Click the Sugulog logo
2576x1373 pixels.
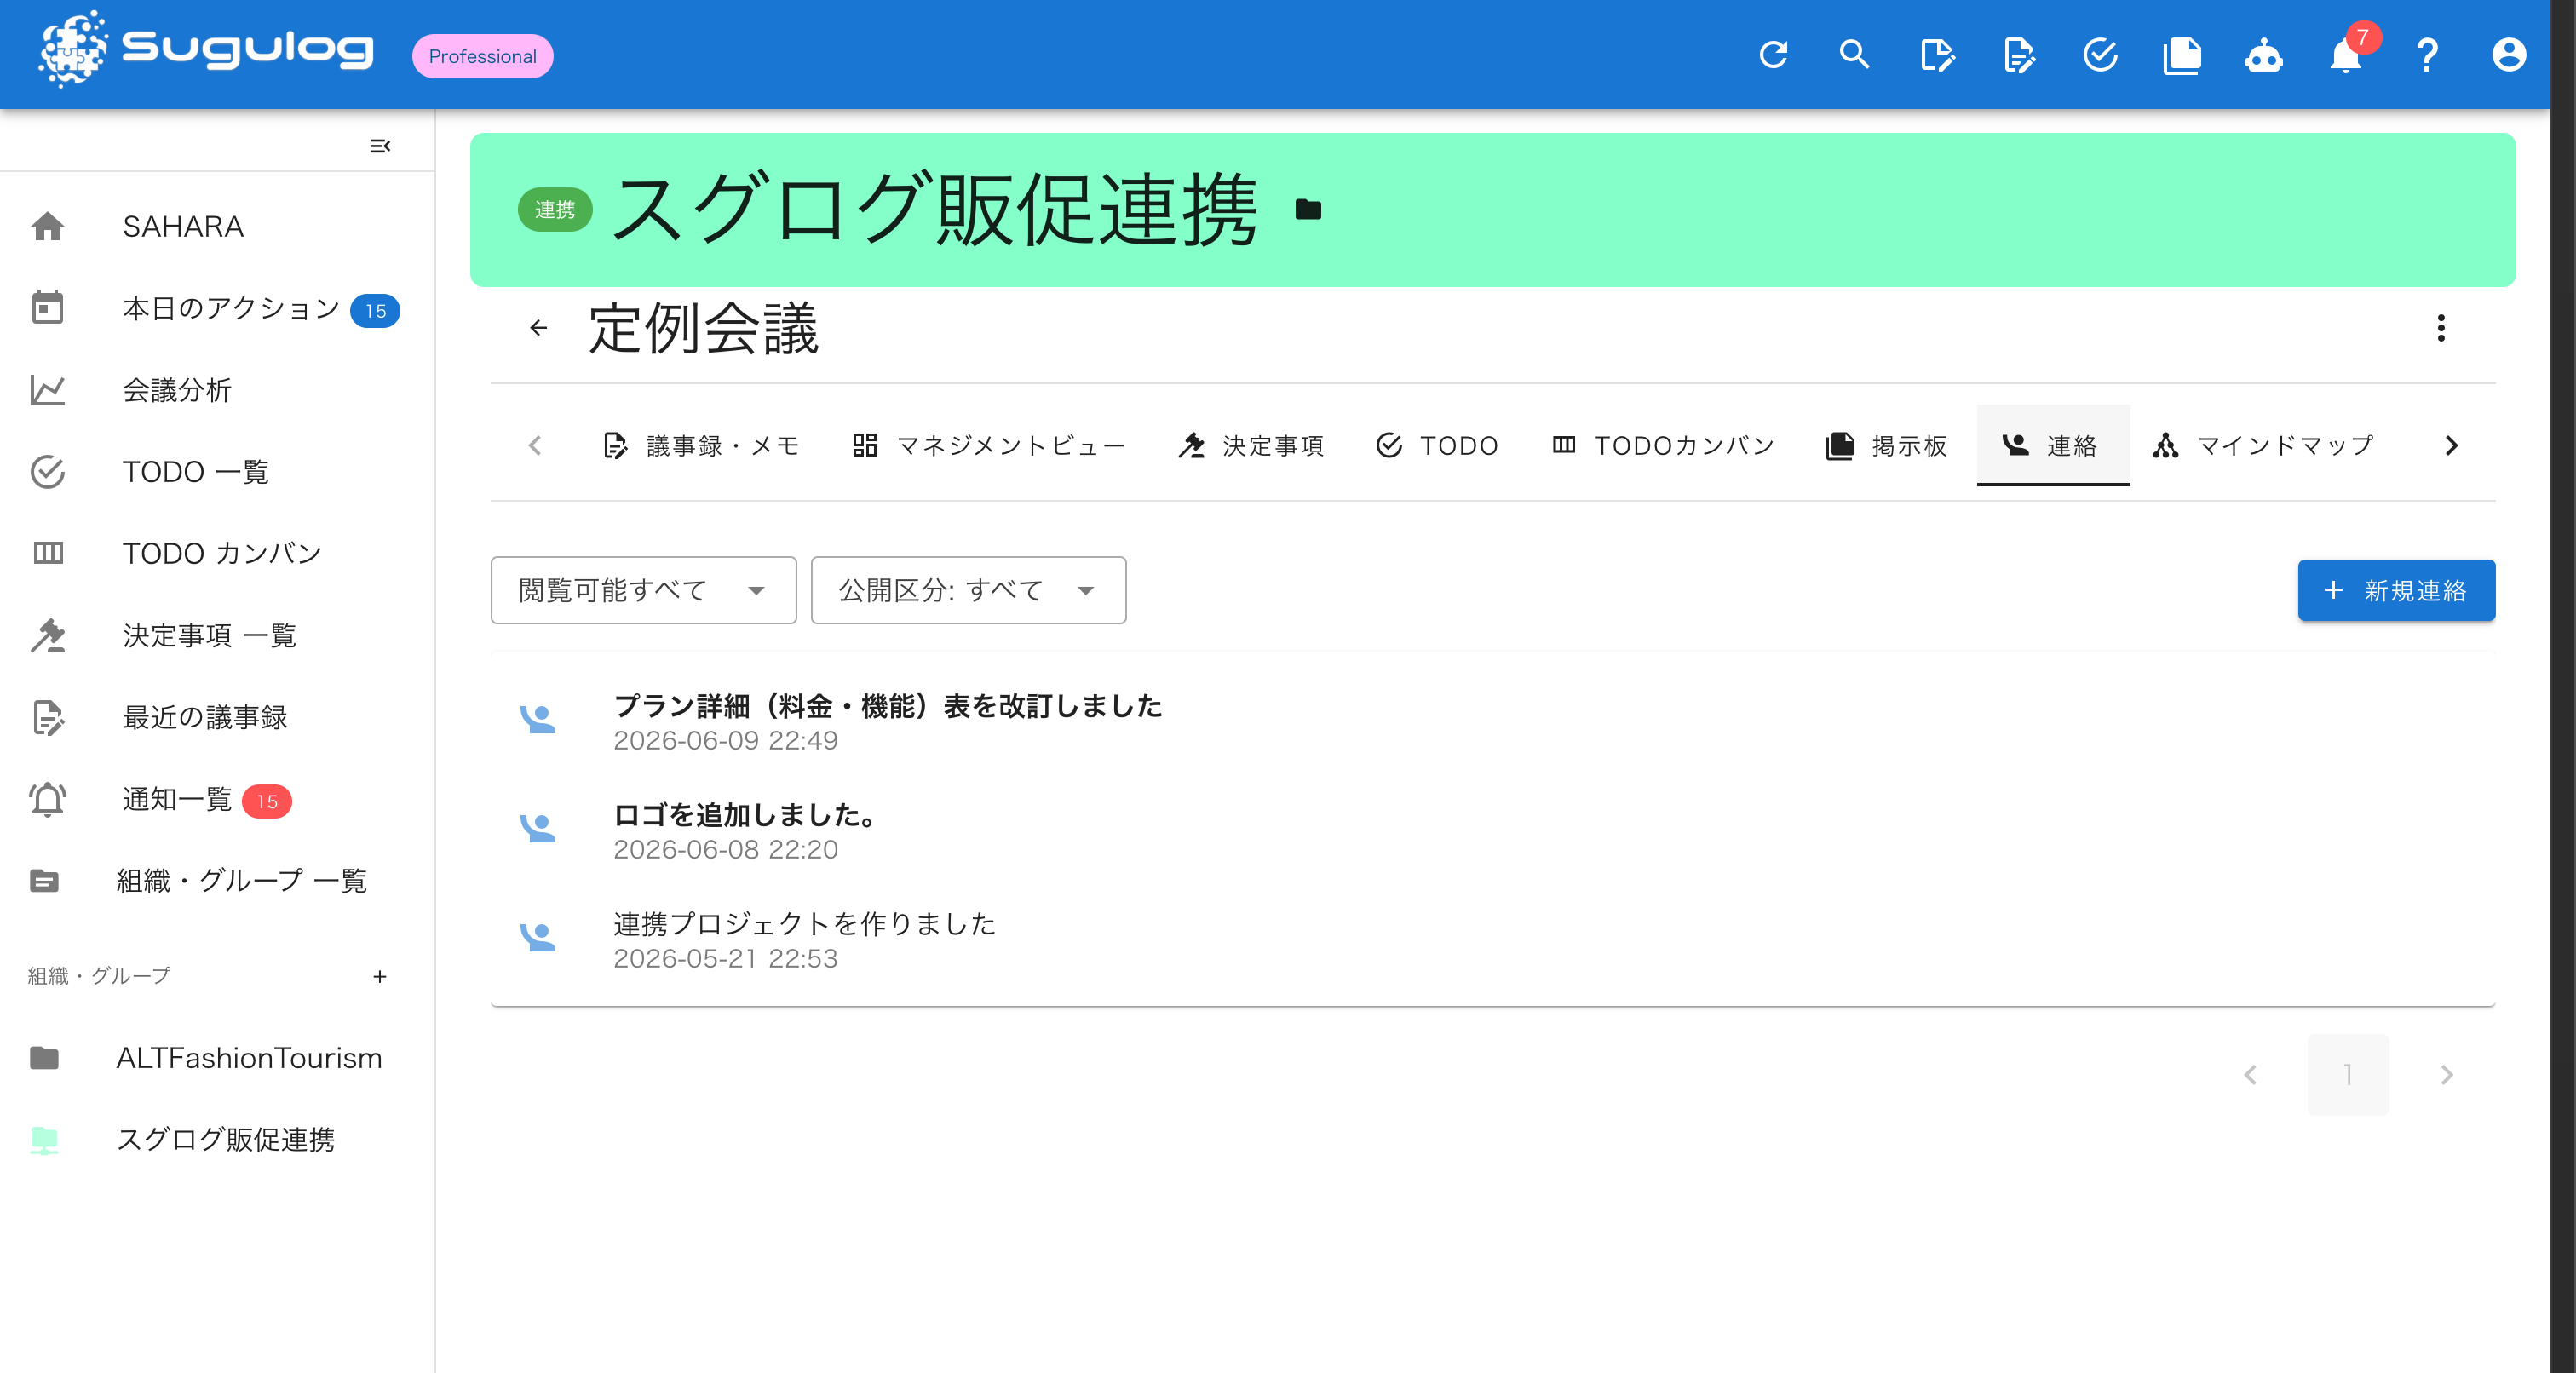click(x=205, y=50)
